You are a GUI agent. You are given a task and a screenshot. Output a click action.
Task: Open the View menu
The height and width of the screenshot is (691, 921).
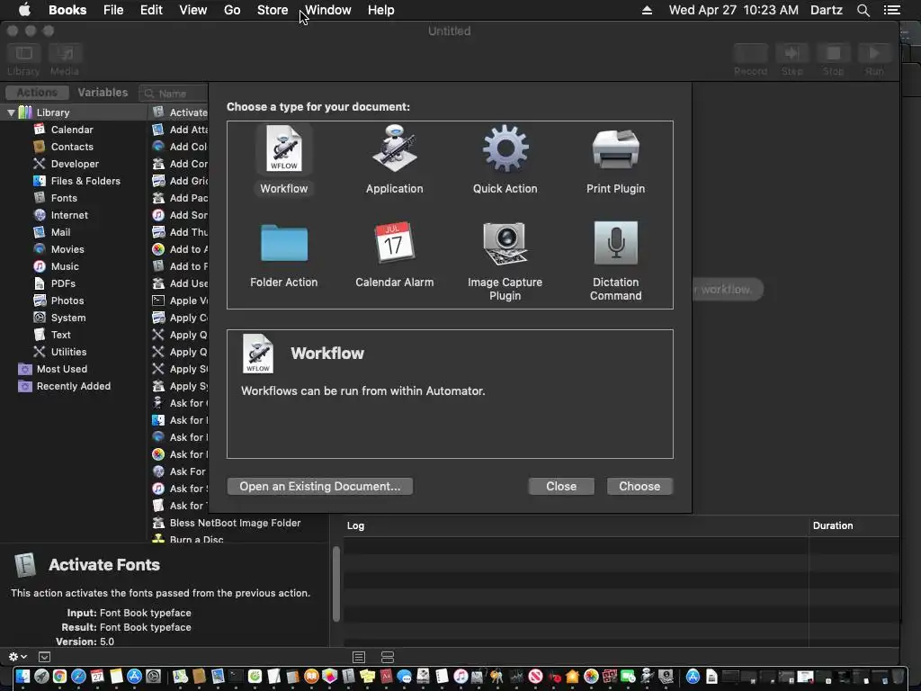(192, 10)
